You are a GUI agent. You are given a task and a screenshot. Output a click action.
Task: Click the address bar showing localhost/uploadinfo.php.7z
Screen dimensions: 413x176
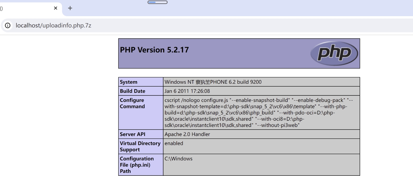pos(53,26)
